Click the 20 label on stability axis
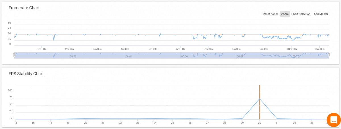Viewport: 341px width, 129px height. click(85, 123)
